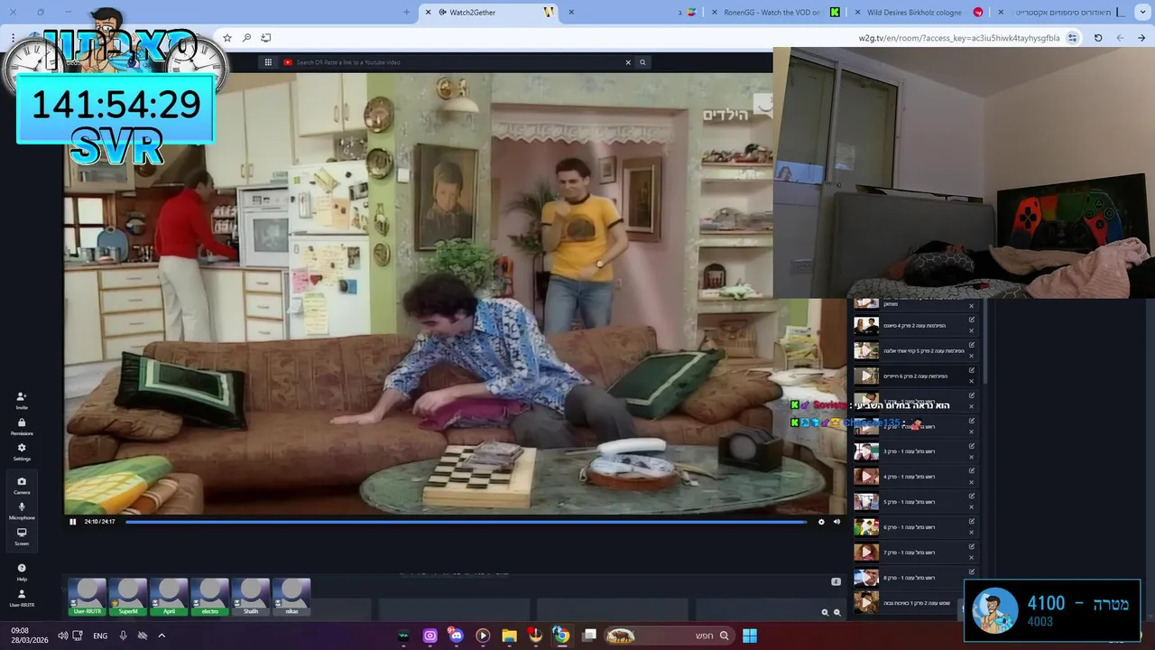Edit the פרק 4 playlist item

[972, 470]
